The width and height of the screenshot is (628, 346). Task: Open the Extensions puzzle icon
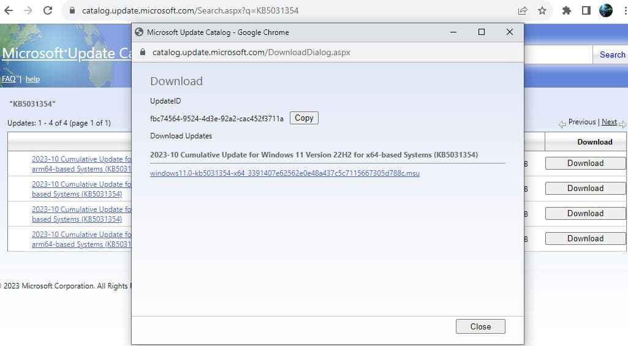(x=566, y=11)
